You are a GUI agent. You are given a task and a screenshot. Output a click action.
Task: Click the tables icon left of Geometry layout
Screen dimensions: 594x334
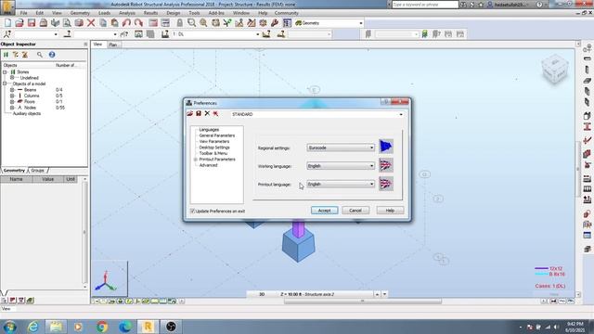[x=287, y=23]
